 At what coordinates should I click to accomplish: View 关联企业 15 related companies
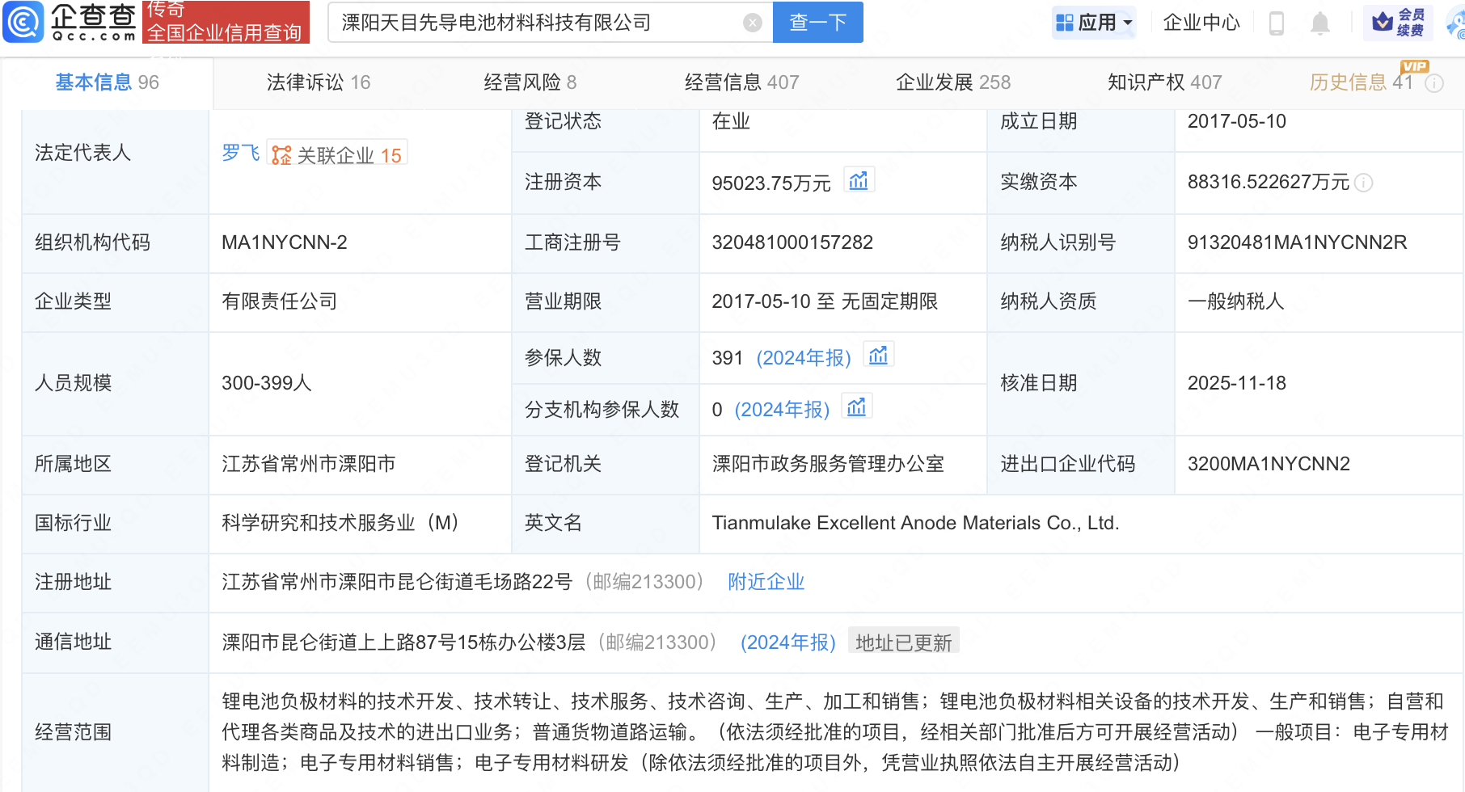tap(338, 155)
